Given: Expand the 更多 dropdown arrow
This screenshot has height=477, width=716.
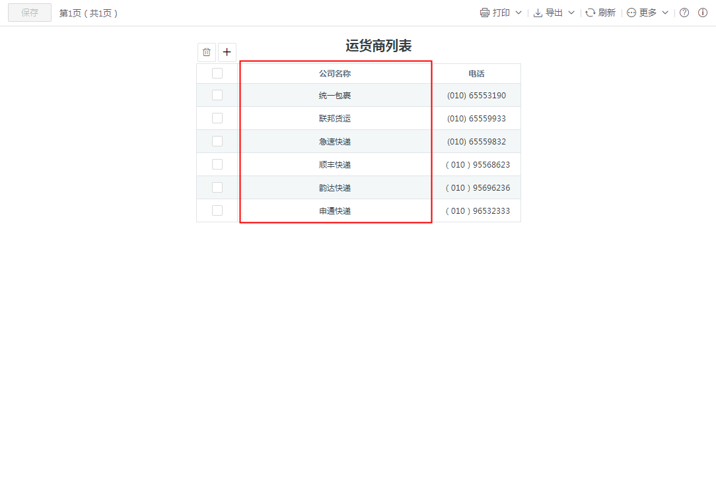Looking at the screenshot, I should click(665, 13).
